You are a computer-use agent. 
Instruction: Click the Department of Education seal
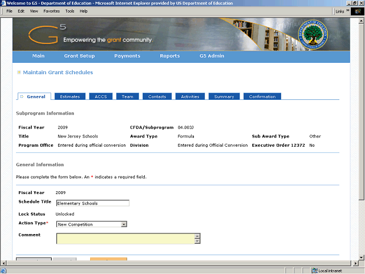[313, 34]
